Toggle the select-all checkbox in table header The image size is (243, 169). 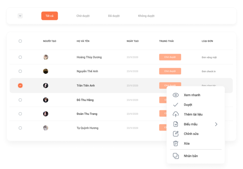coord(20,41)
